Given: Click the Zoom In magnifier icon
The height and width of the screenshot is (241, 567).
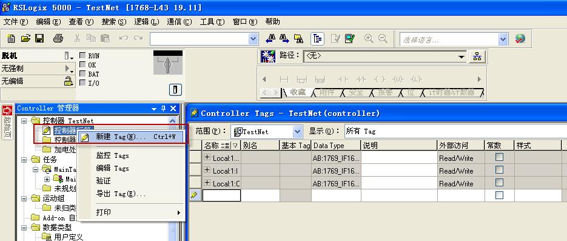Looking at the screenshot, I should coord(369,38).
